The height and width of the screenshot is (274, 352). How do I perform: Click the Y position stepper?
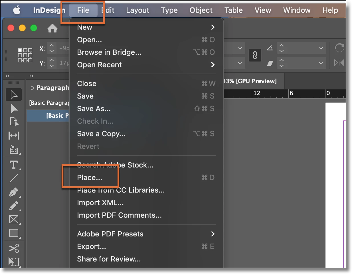click(x=52, y=63)
